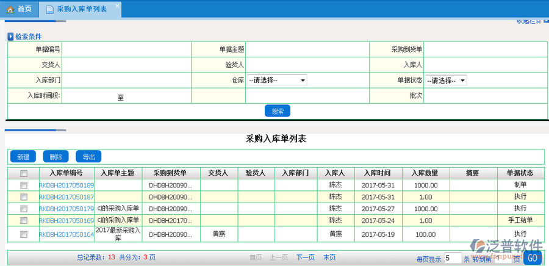549x266 pixels.
Task: Click the 每页显示 number field
Action: (x=453, y=258)
